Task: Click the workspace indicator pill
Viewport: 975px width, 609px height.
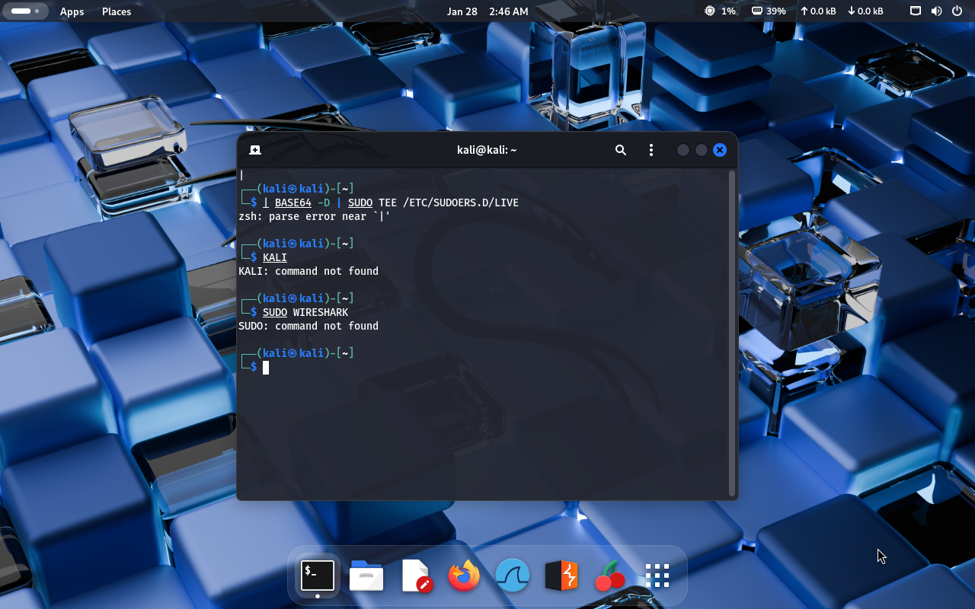Action: click(24, 11)
